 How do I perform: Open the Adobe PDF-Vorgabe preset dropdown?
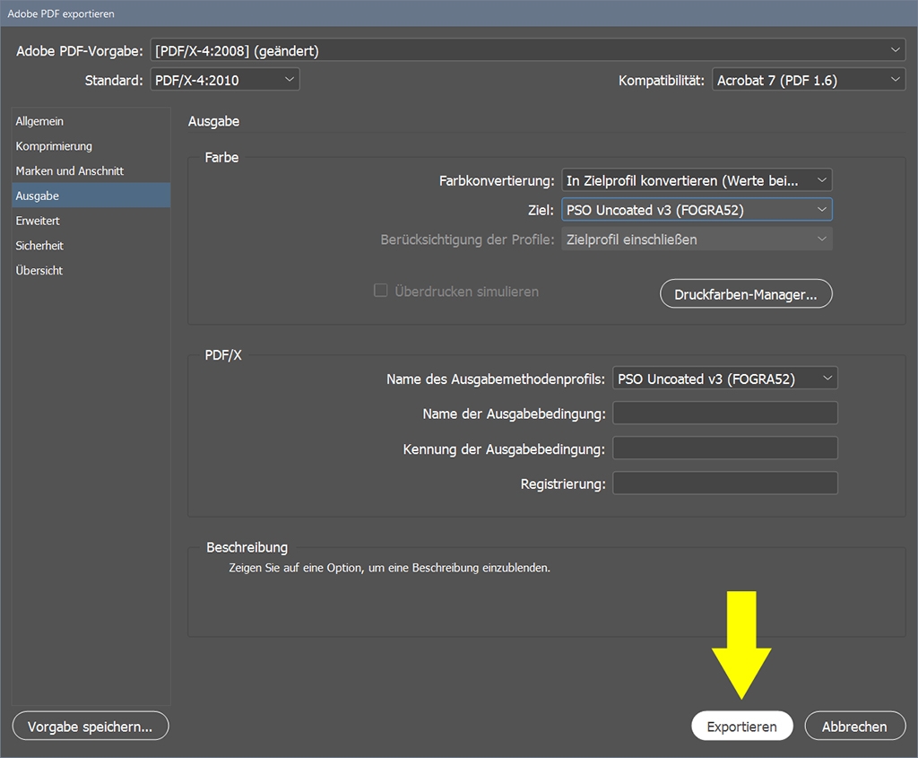(x=527, y=51)
